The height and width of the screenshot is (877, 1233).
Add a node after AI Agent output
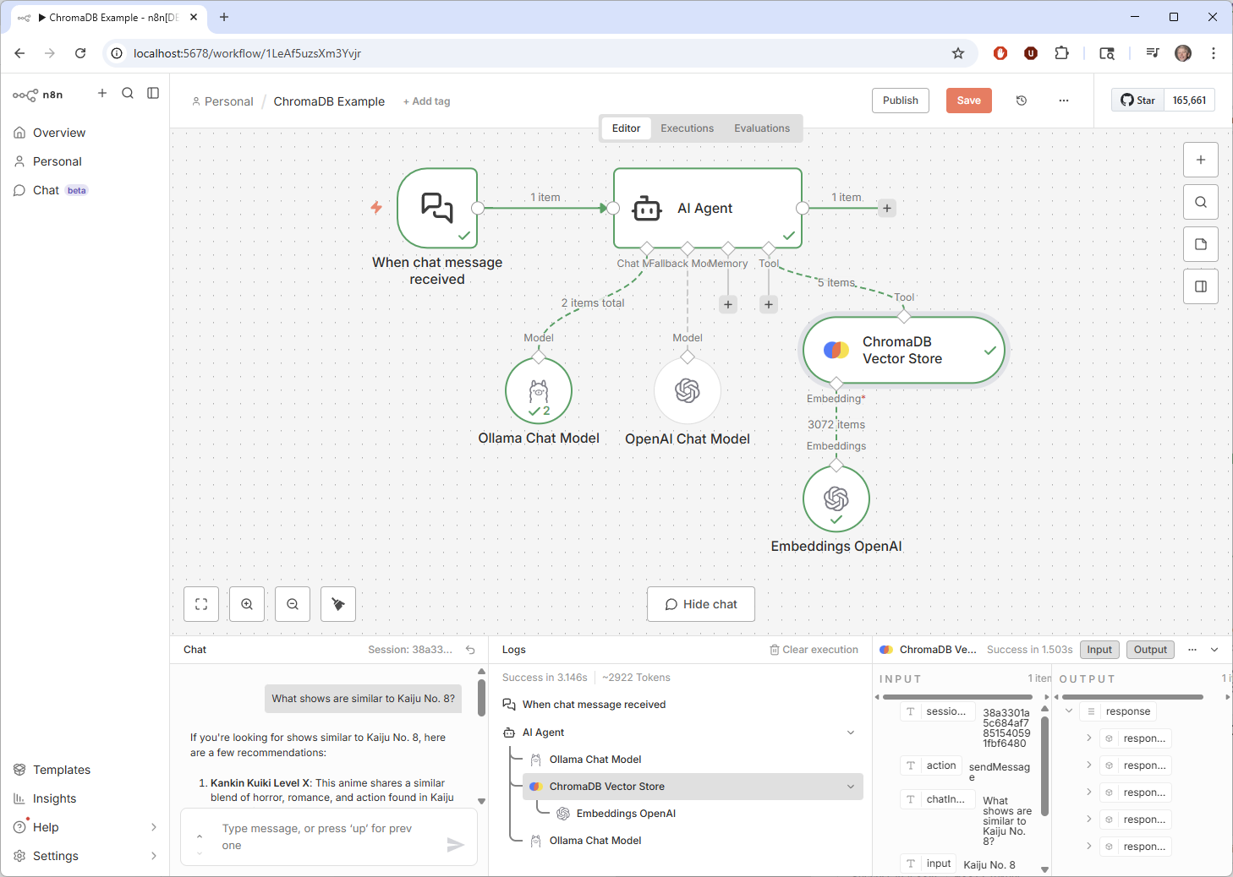coord(887,208)
